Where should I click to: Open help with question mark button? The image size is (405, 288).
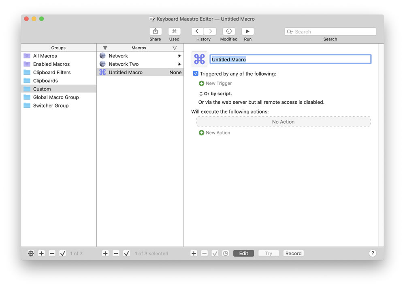pos(373,254)
